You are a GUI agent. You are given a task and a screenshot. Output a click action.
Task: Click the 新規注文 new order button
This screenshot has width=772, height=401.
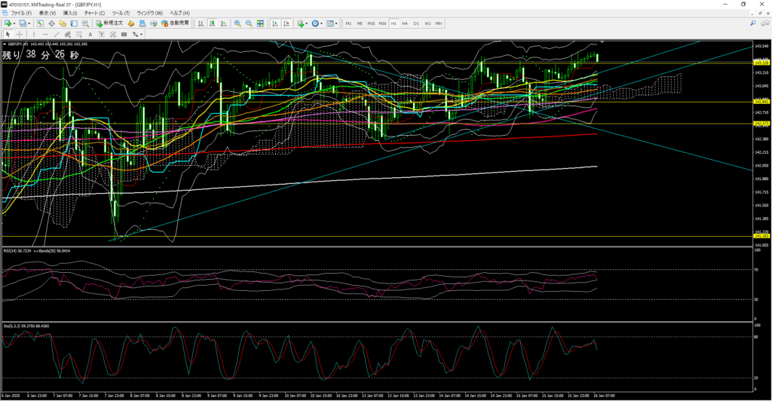tap(109, 23)
